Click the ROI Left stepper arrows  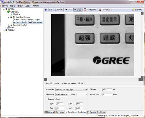click(56, 104)
